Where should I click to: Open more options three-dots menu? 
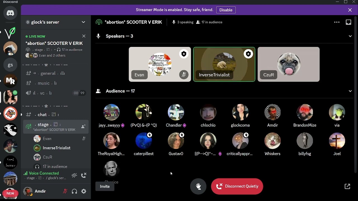[337, 22]
